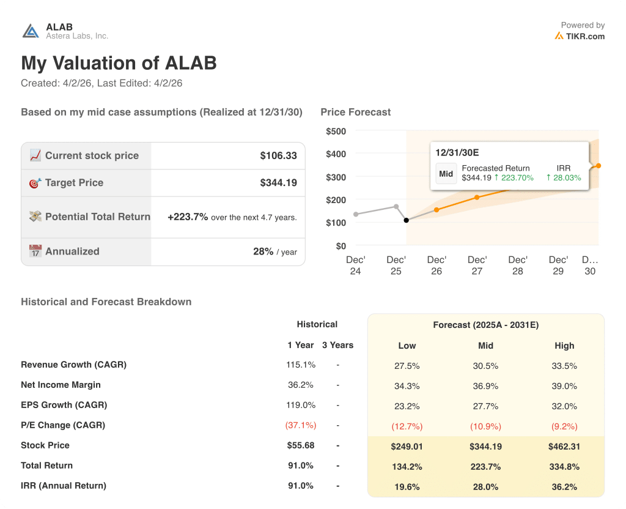Open the TIKR.com text link
The height and width of the screenshot is (509, 626).
(585, 36)
